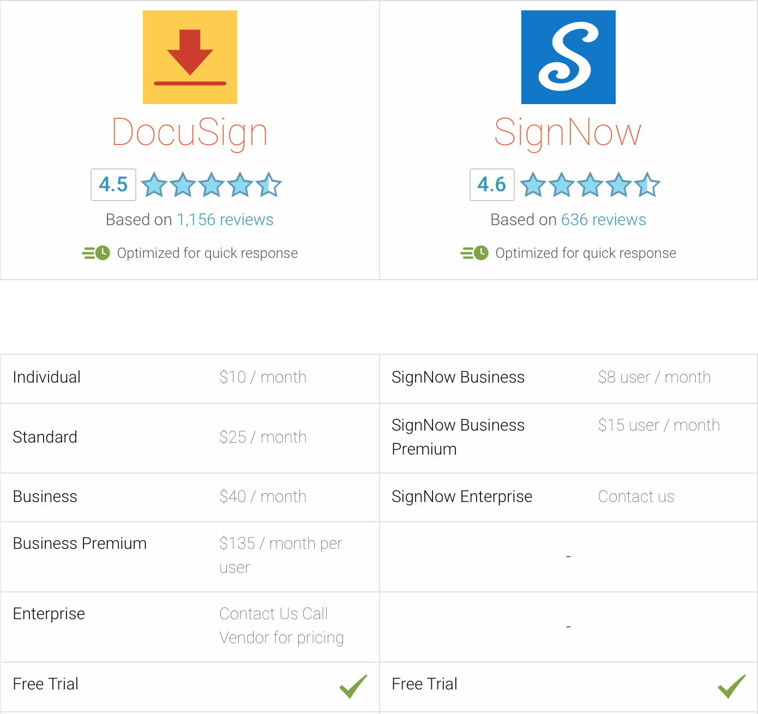
Task: Click the 4.6 rating score box
Action: [492, 185]
